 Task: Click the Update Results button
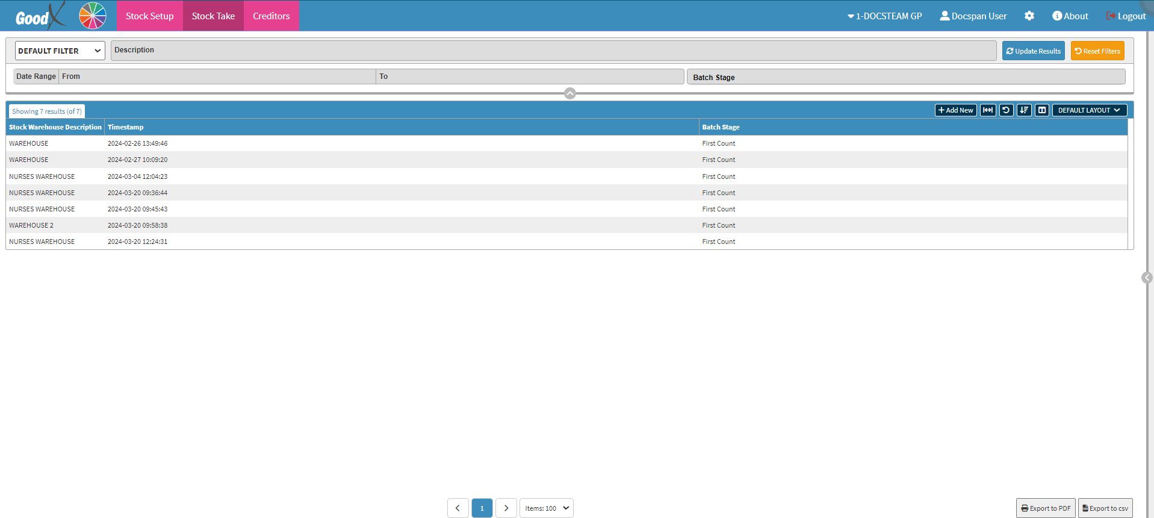[x=1033, y=51]
